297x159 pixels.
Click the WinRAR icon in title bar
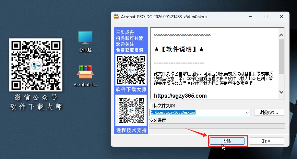116,17
